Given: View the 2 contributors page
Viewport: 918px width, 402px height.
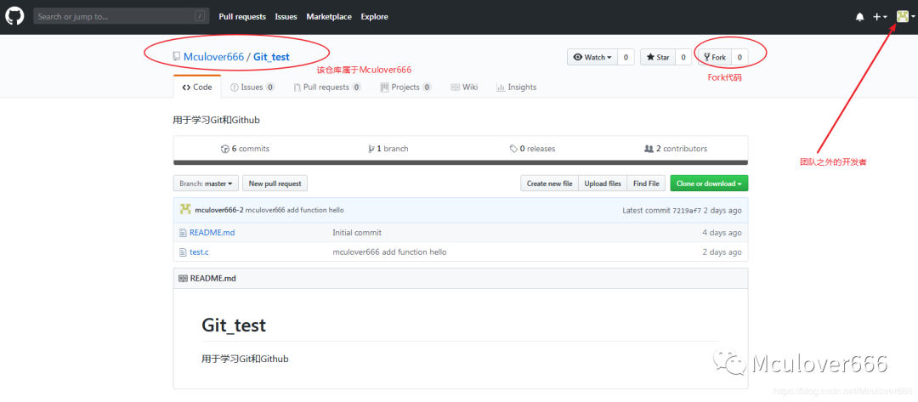Looking at the screenshot, I should [676, 149].
